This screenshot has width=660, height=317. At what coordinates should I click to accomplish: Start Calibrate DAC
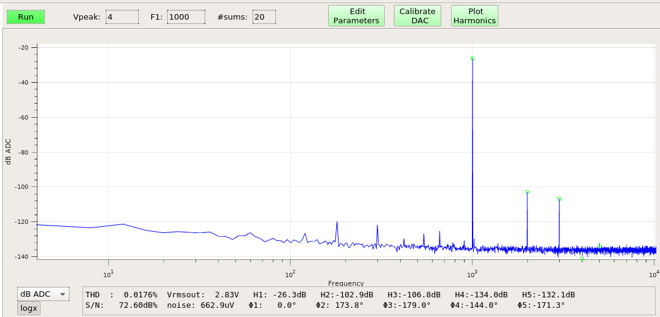point(417,16)
